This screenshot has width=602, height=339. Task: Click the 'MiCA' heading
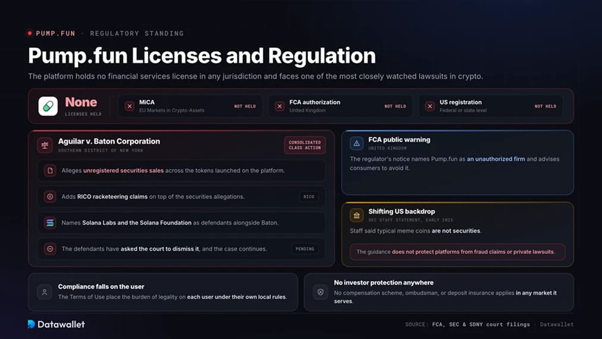(147, 102)
